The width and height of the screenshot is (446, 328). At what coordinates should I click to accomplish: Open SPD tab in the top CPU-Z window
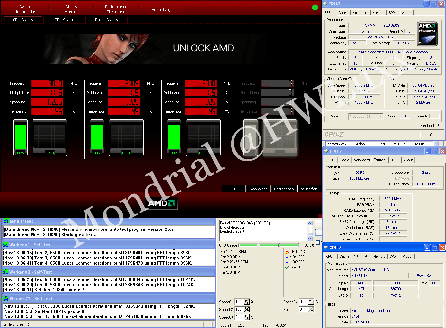[392, 13]
